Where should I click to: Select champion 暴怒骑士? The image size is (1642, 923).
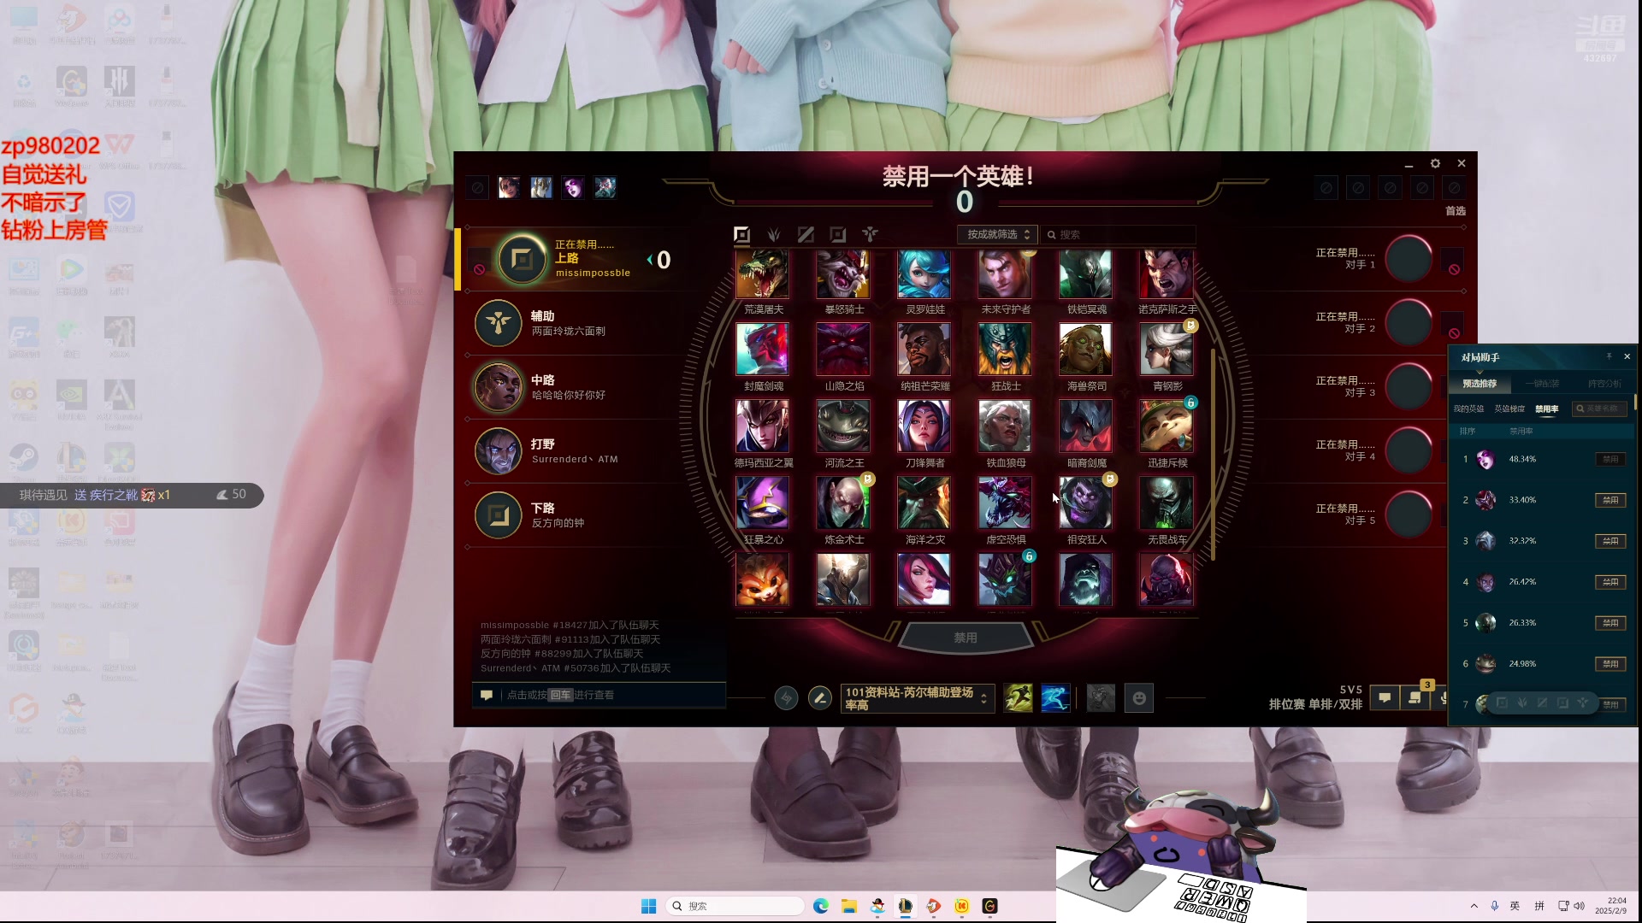coord(843,274)
